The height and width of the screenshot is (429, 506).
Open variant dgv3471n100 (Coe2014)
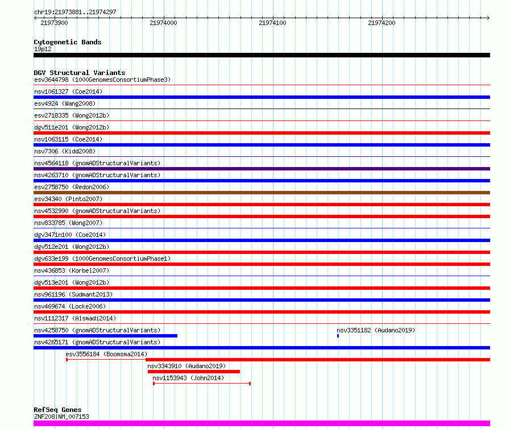pyautogui.click(x=70, y=235)
